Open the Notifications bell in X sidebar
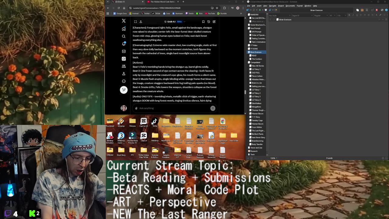This screenshot has width=389, height=219. pos(124,44)
